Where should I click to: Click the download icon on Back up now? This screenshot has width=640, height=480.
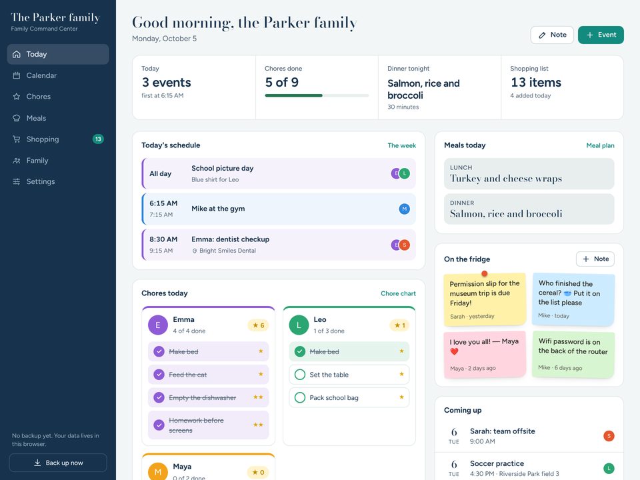point(37,463)
